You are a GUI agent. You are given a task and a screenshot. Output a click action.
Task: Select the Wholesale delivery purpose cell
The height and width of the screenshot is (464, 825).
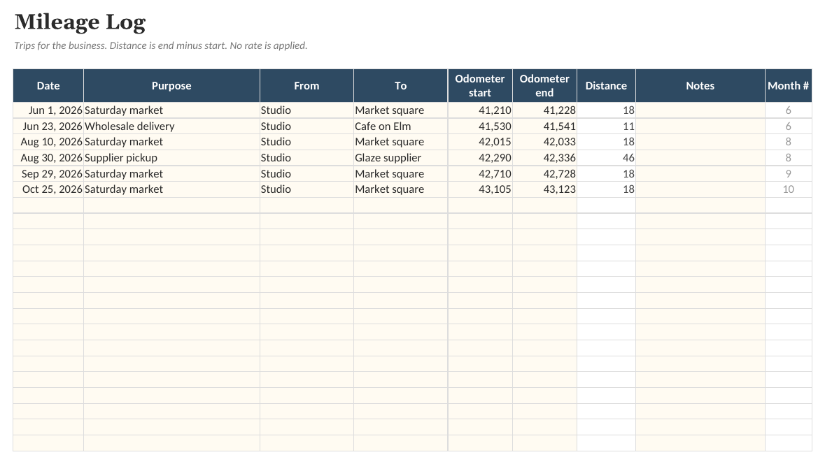[171, 126]
